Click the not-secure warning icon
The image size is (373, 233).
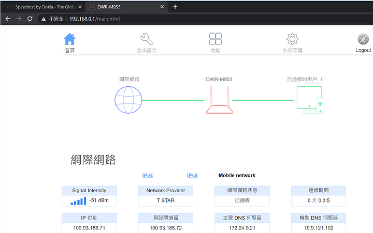44,19
